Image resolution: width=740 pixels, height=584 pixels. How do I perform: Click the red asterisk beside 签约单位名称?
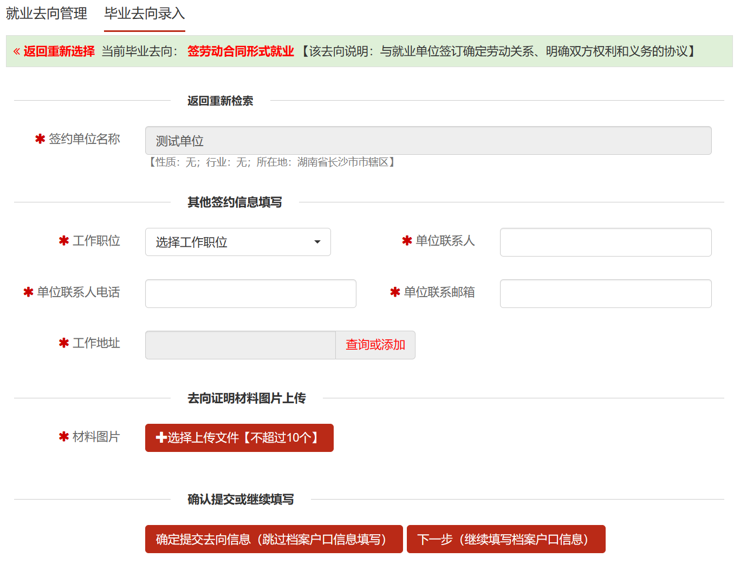(x=40, y=139)
